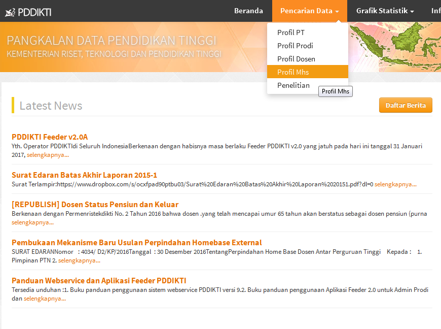Open the Beranda menu item
Viewport: 441px width, 329px height.
pos(248,11)
